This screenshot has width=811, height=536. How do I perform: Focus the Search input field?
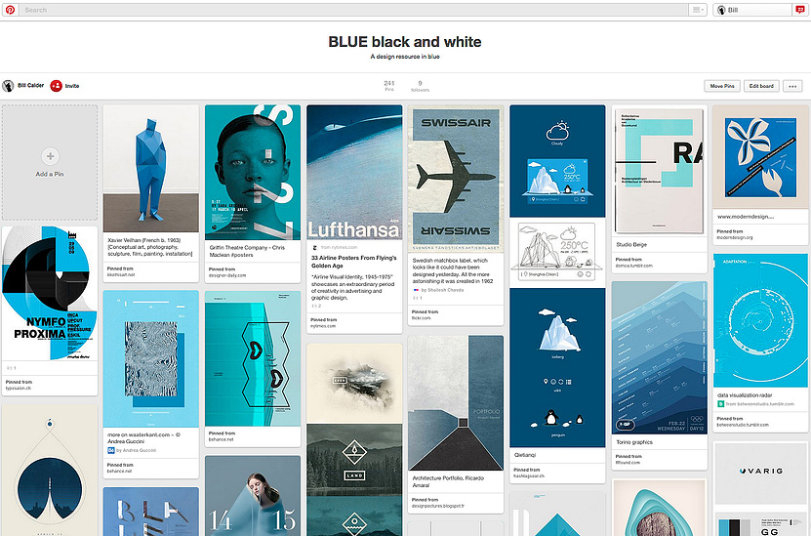354,10
